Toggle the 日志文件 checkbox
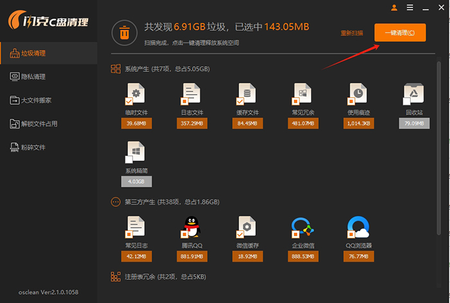Viewport: 450px width, 303px height. point(184,101)
